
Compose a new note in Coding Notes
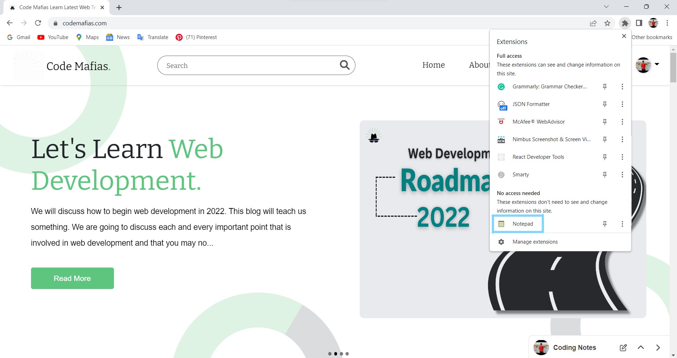tap(623, 347)
